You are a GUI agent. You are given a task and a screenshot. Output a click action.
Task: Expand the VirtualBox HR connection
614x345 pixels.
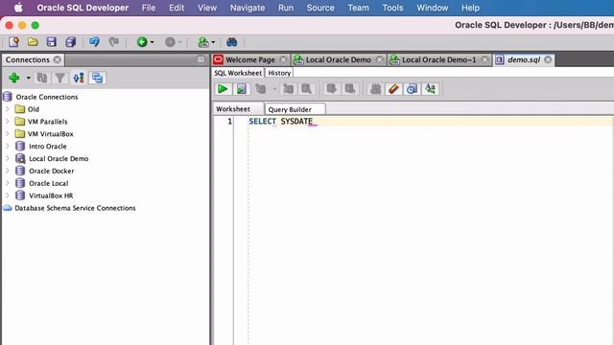point(8,195)
